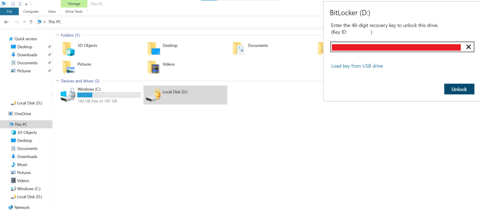Click the pin icon beside Quick access Desktop
The height and width of the screenshot is (212, 480).
pos(49,47)
